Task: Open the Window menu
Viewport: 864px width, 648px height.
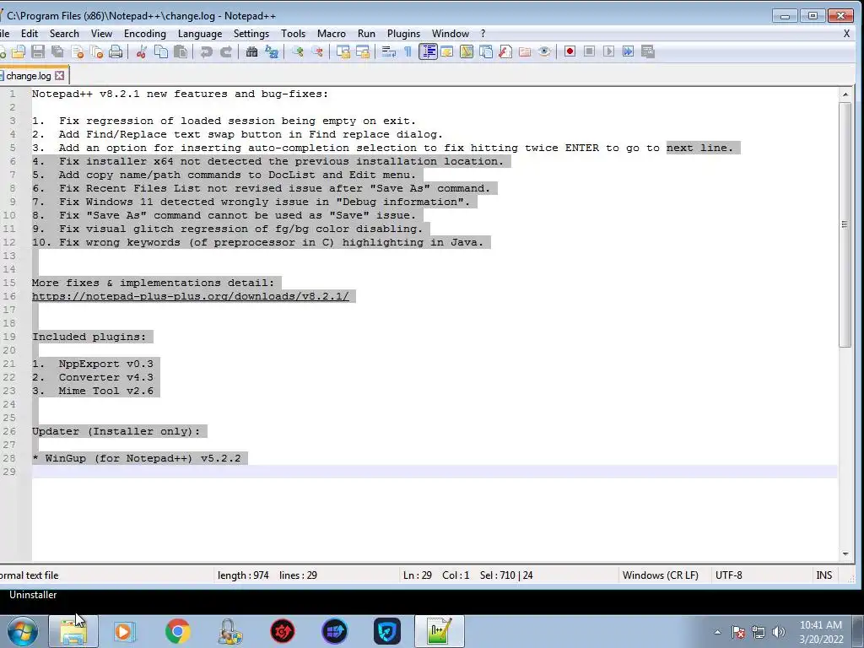Action: pyautogui.click(x=451, y=34)
